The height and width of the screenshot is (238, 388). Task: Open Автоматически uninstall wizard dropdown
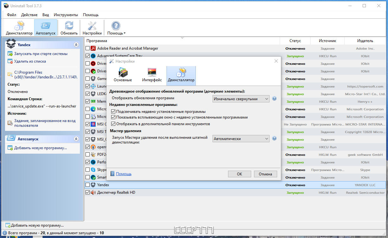241,139
